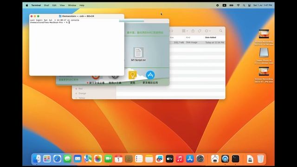The height and width of the screenshot is (167, 297).
Task: Open Photos from the Dock
Action: [x=98, y=159]
